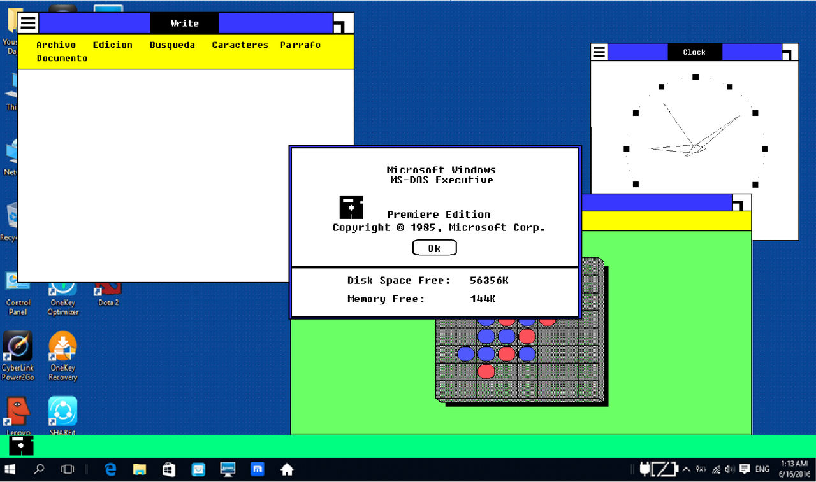Open the SHAREit desktop shortcut
Screen dimensions: 816x482
click(x=62, y=415)
